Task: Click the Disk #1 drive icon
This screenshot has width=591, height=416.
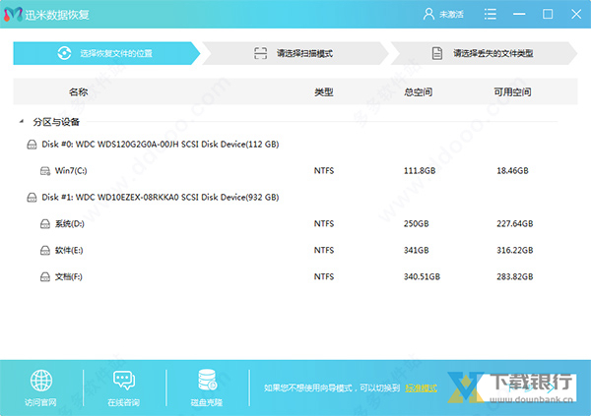Action: [x=32, y=198]
